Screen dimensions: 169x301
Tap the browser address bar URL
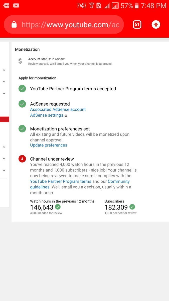(x=70, y=25)
